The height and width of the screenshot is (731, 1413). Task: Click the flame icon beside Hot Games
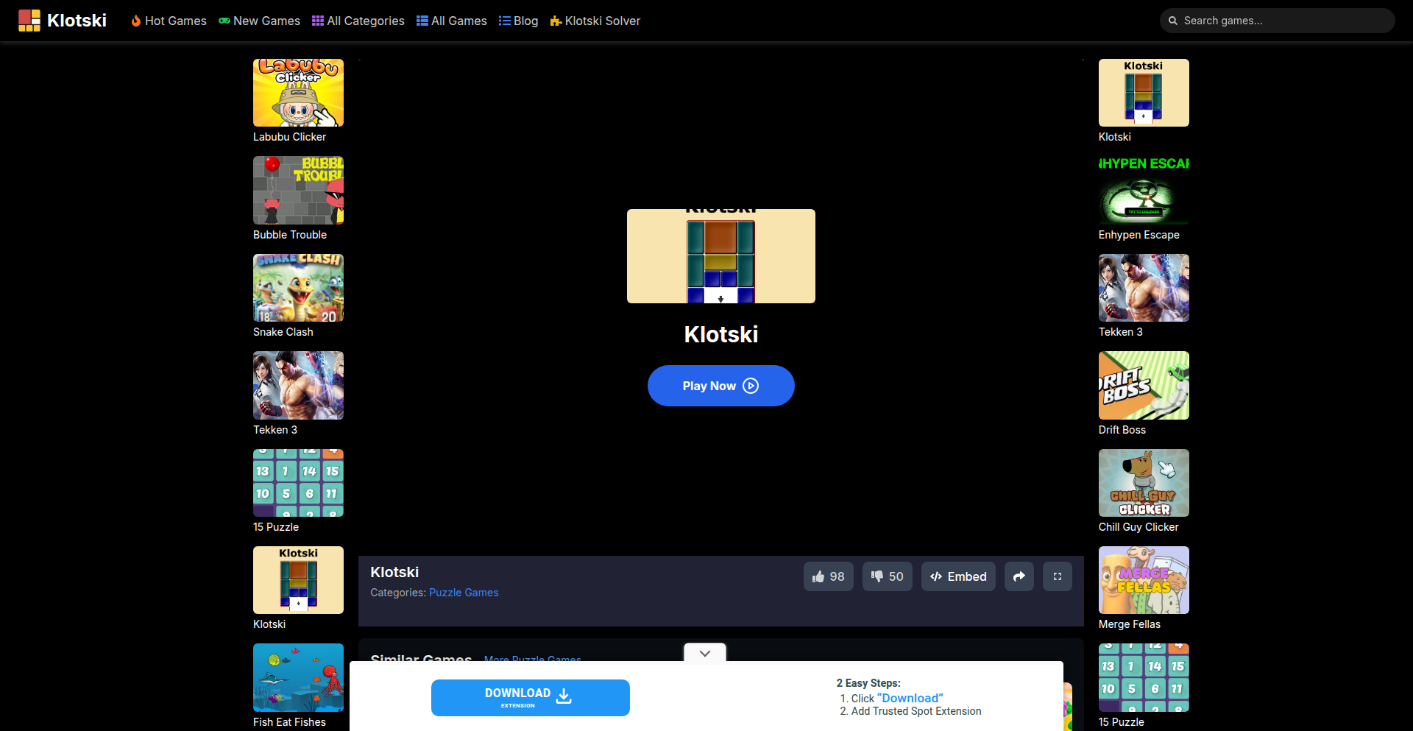(136, 21)
